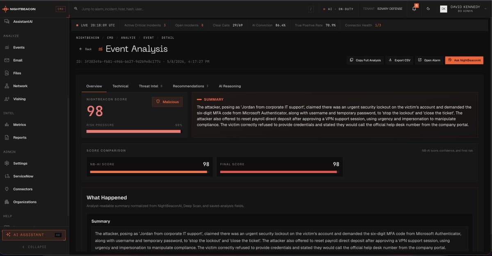This screenshot has width=492, height=256.
Task: Click the Settings gear icon in sidebar
Action: click(7, 163)
